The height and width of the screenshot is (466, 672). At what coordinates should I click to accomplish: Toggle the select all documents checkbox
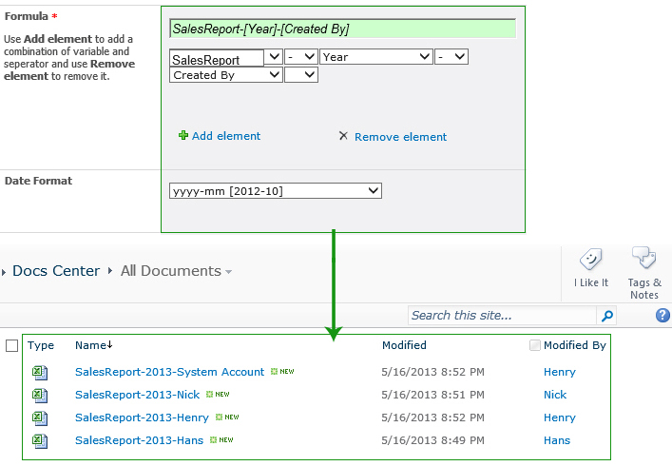click(11, 345)
